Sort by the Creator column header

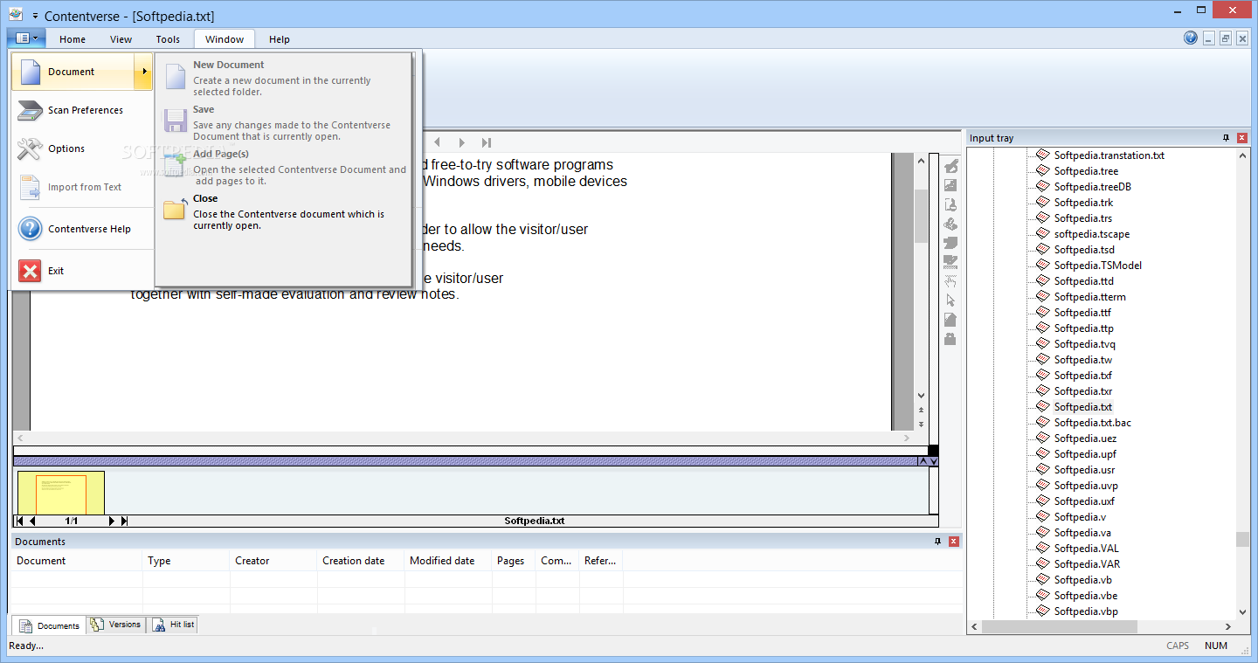(273, 561)
